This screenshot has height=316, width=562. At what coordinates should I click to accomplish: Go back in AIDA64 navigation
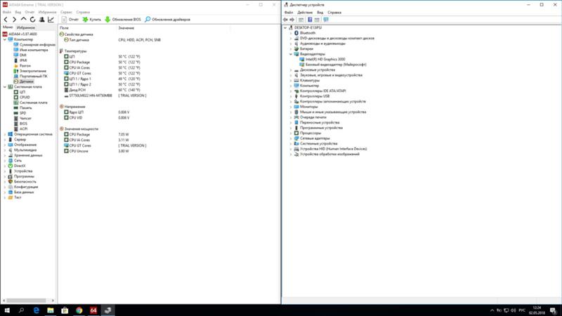pos(6,20)
